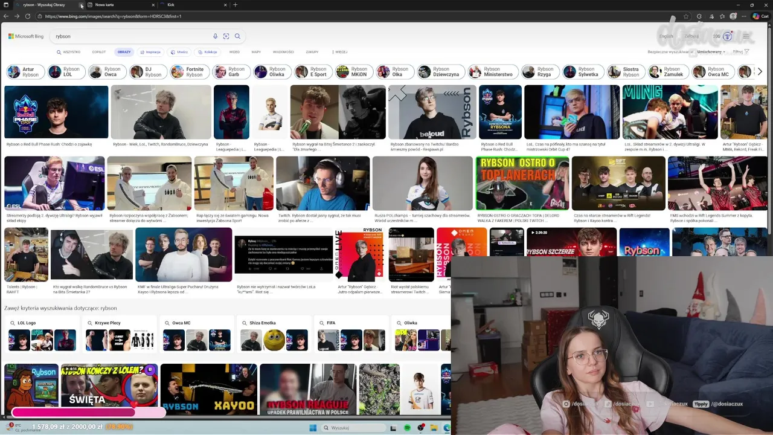Open visual search camera icon
773x435 pixels.
coord(226,36)
